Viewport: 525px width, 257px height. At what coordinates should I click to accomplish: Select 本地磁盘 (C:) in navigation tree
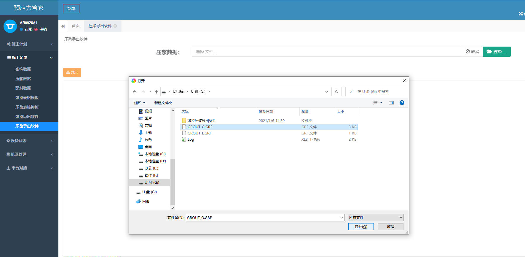point(155,154)
